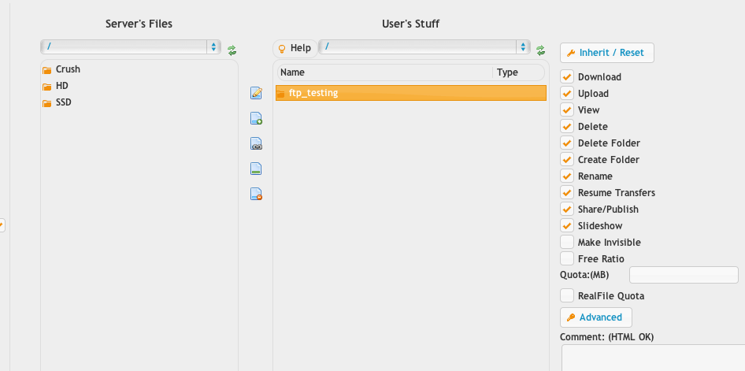The image size is (745, 371).
Task: Click the Help button
Action: click(x=295, y=48)
